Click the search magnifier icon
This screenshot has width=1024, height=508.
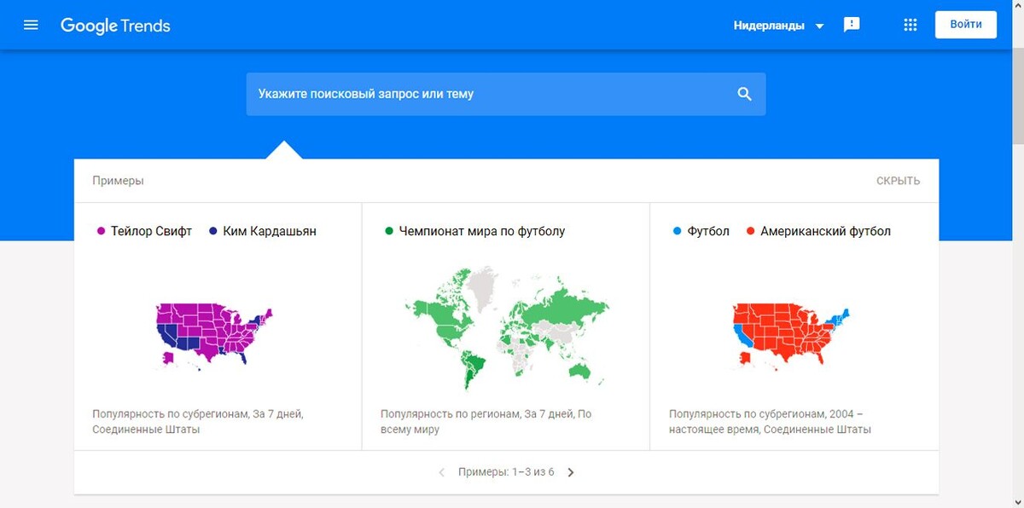(x=744, y=94)
